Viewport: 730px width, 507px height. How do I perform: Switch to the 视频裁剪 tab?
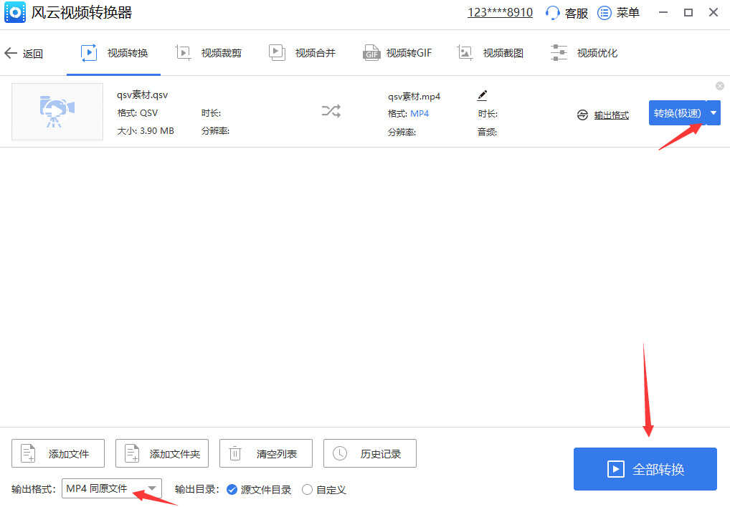point(209,53)
